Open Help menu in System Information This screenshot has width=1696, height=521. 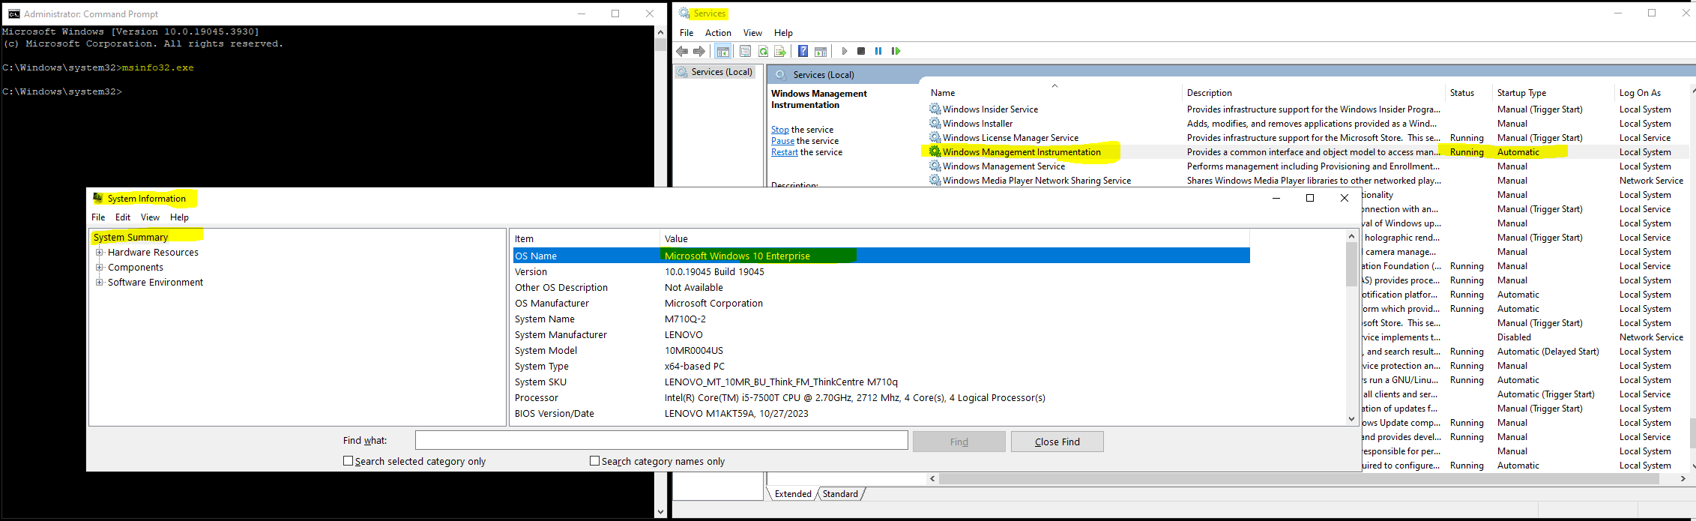click(179, 217)
